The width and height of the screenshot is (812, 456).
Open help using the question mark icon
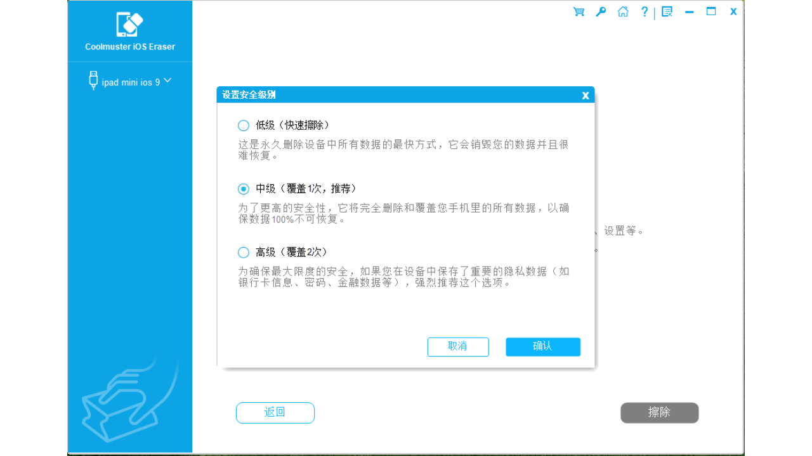click(644, 11)
